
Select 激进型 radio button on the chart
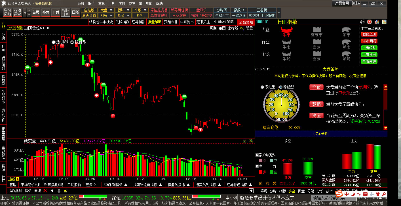pyautogui.click(x=54, y=42)
